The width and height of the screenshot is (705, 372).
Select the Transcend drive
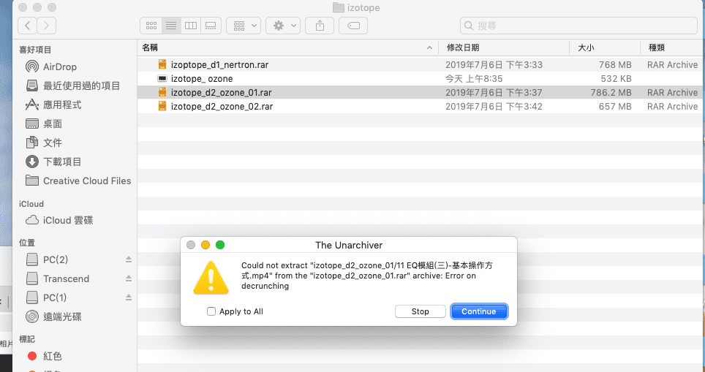tap(66, 278)
